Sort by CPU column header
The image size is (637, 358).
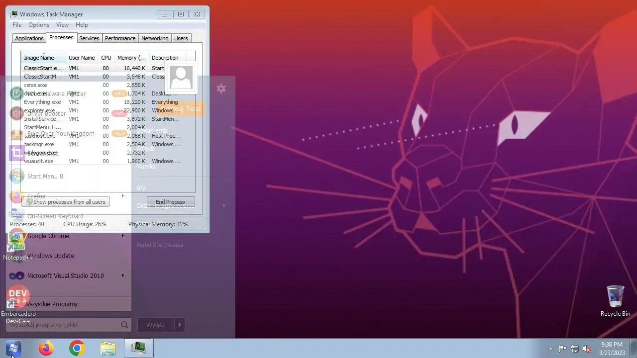[106, 58]
